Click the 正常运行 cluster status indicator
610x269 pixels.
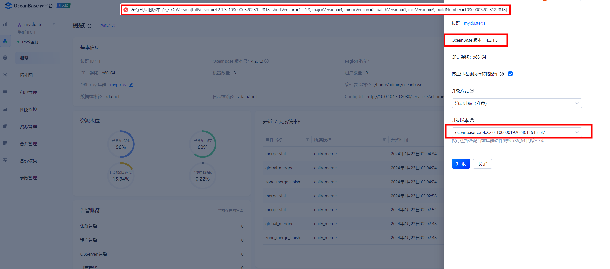(x=28, y=42)
